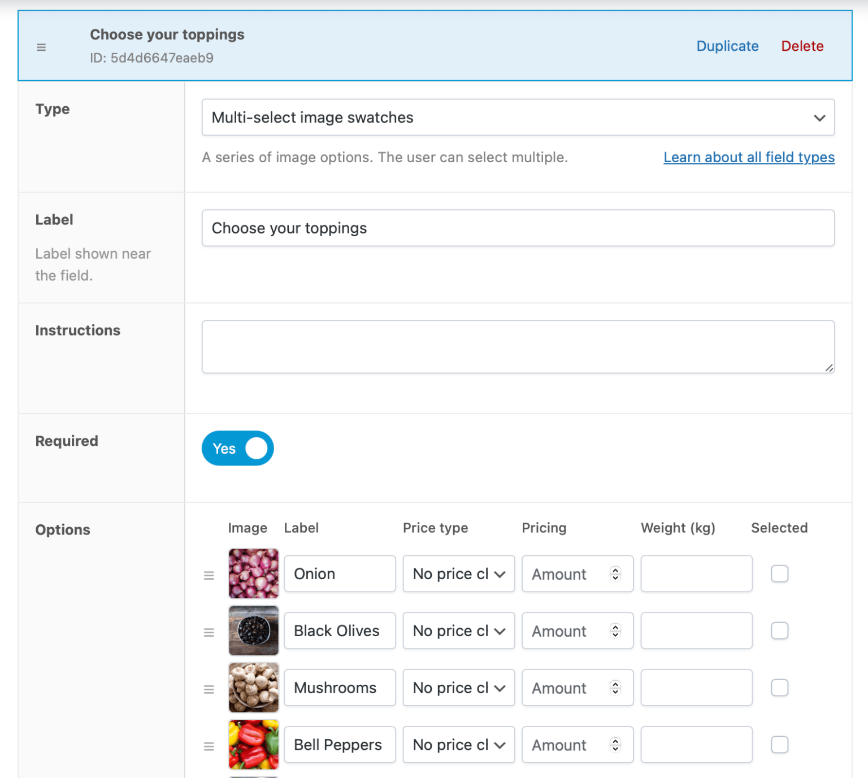Open Learn about all field types link
The image size is (868, 778).
(x=749, y=157)
